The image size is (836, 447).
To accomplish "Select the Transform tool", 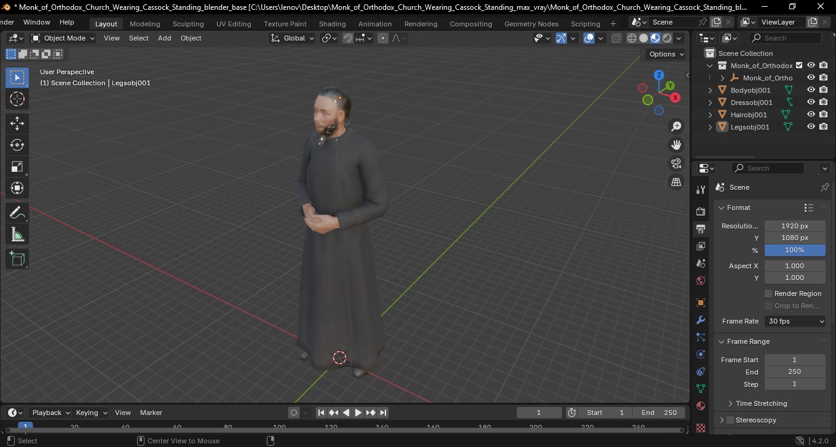I will coord(17,188).
